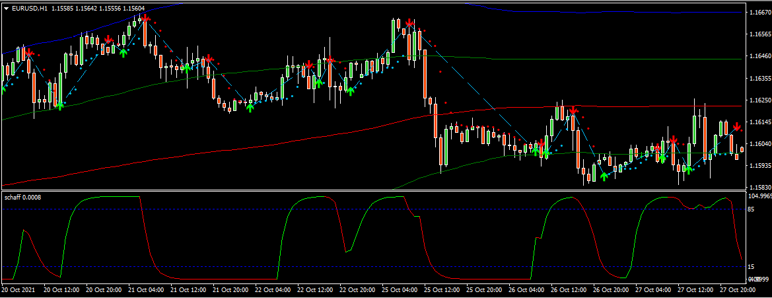Click the 15 level label on the schaff scale
Image resolution: width=772 pixels, height=298 pixels.
pyautogui.click(x=751, y=266)
